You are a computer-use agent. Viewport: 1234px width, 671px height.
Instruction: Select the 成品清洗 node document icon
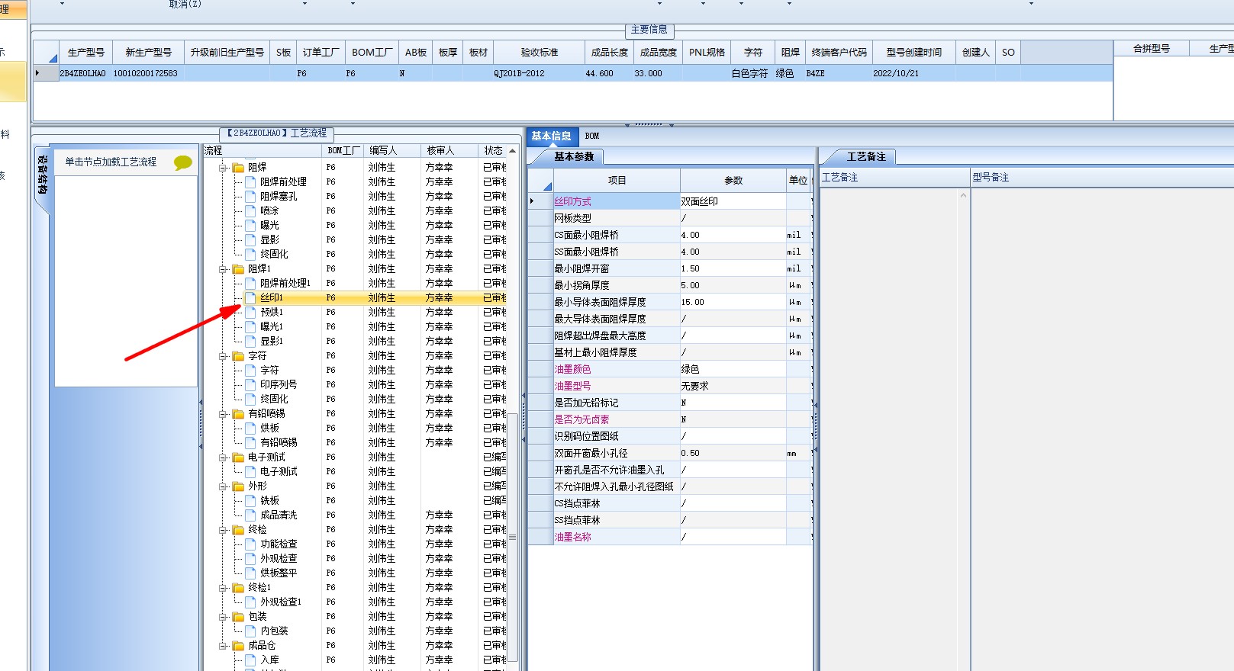coord(250,515)
